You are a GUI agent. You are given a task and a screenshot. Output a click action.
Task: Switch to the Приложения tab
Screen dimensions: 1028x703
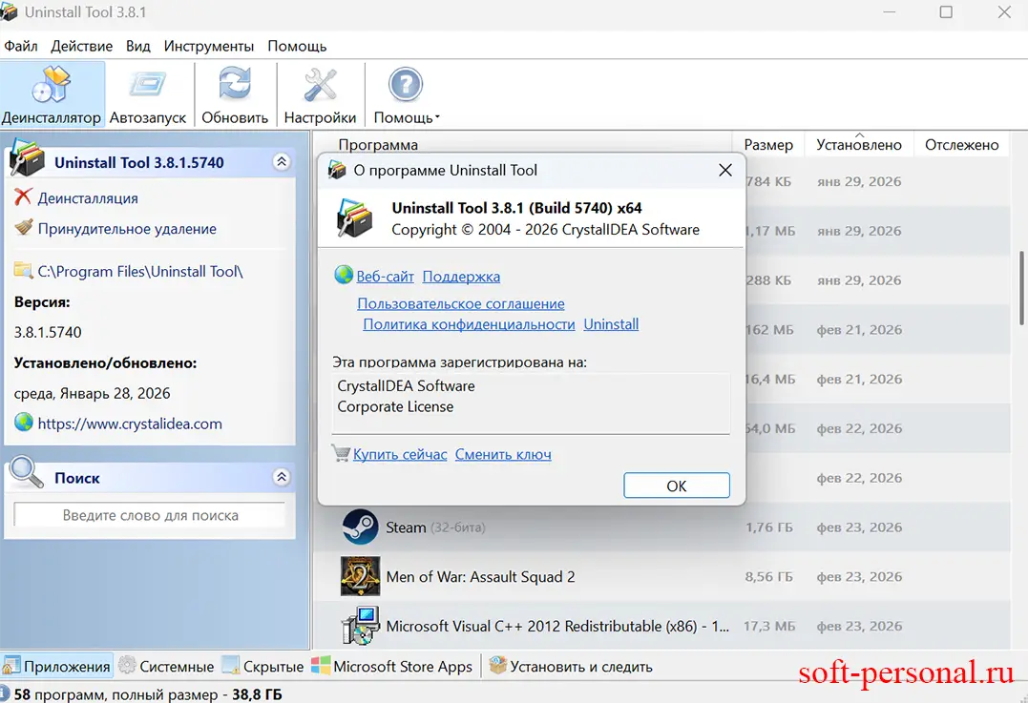(x=56, y=667)
